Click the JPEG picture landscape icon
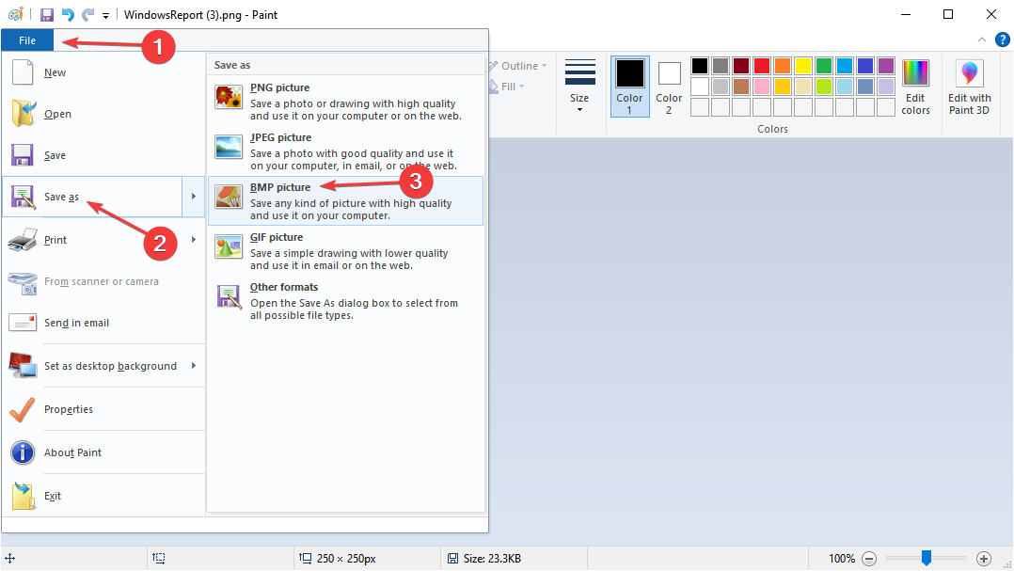Viewport: 1014px width, 571px height. pyautogui.click(x=229, y=148)
